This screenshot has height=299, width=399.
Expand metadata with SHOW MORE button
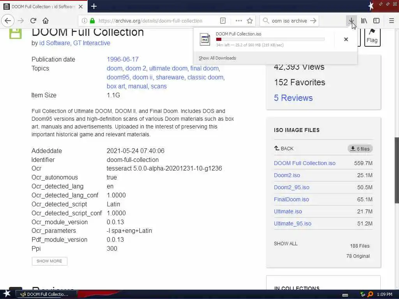coord(49,261)
